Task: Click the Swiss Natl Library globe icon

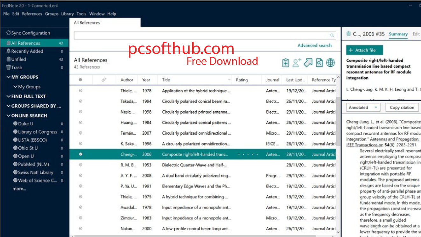Action: coord(15,172)
